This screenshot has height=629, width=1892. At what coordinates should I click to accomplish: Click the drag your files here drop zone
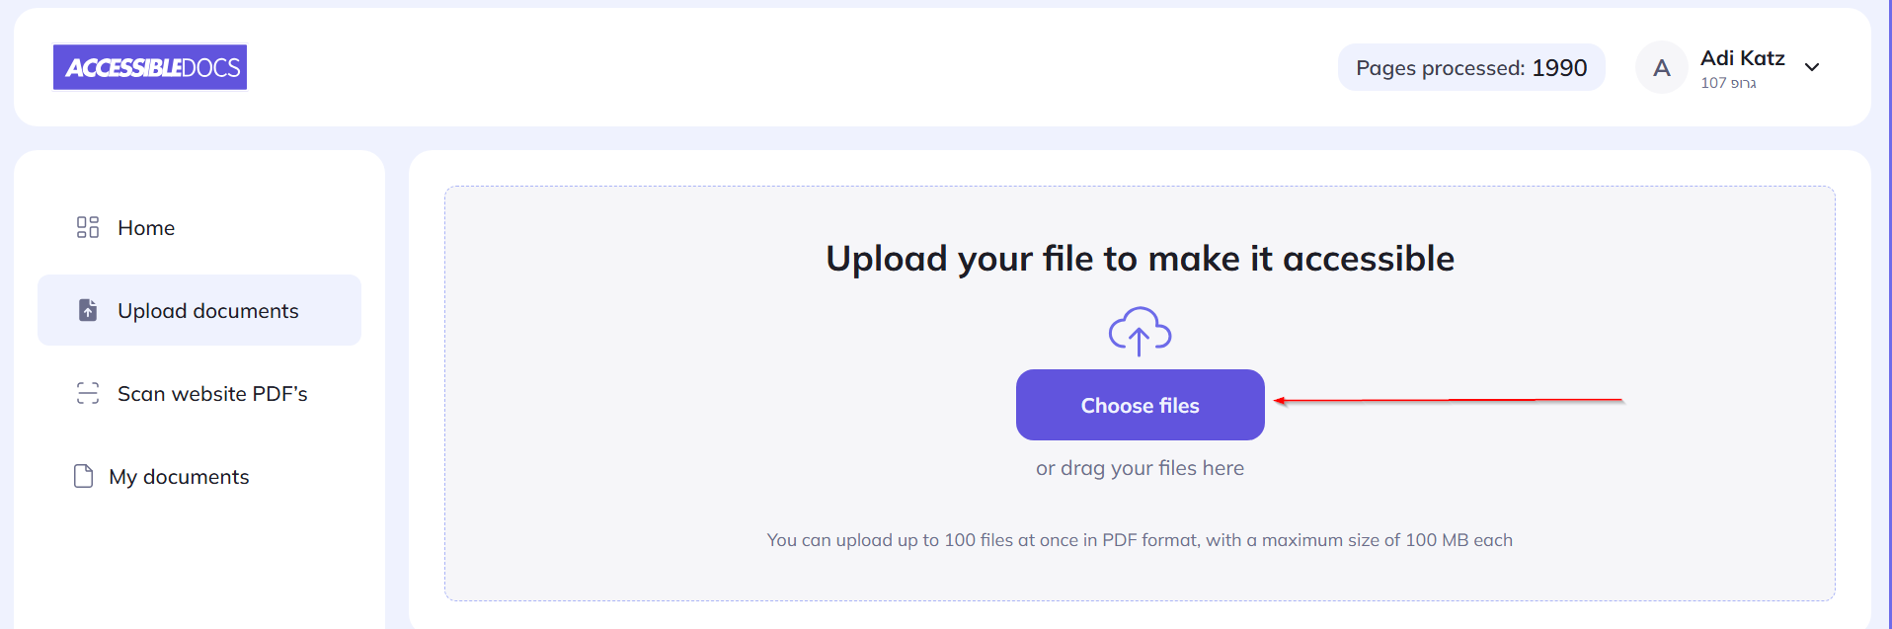coord(1139,467)
